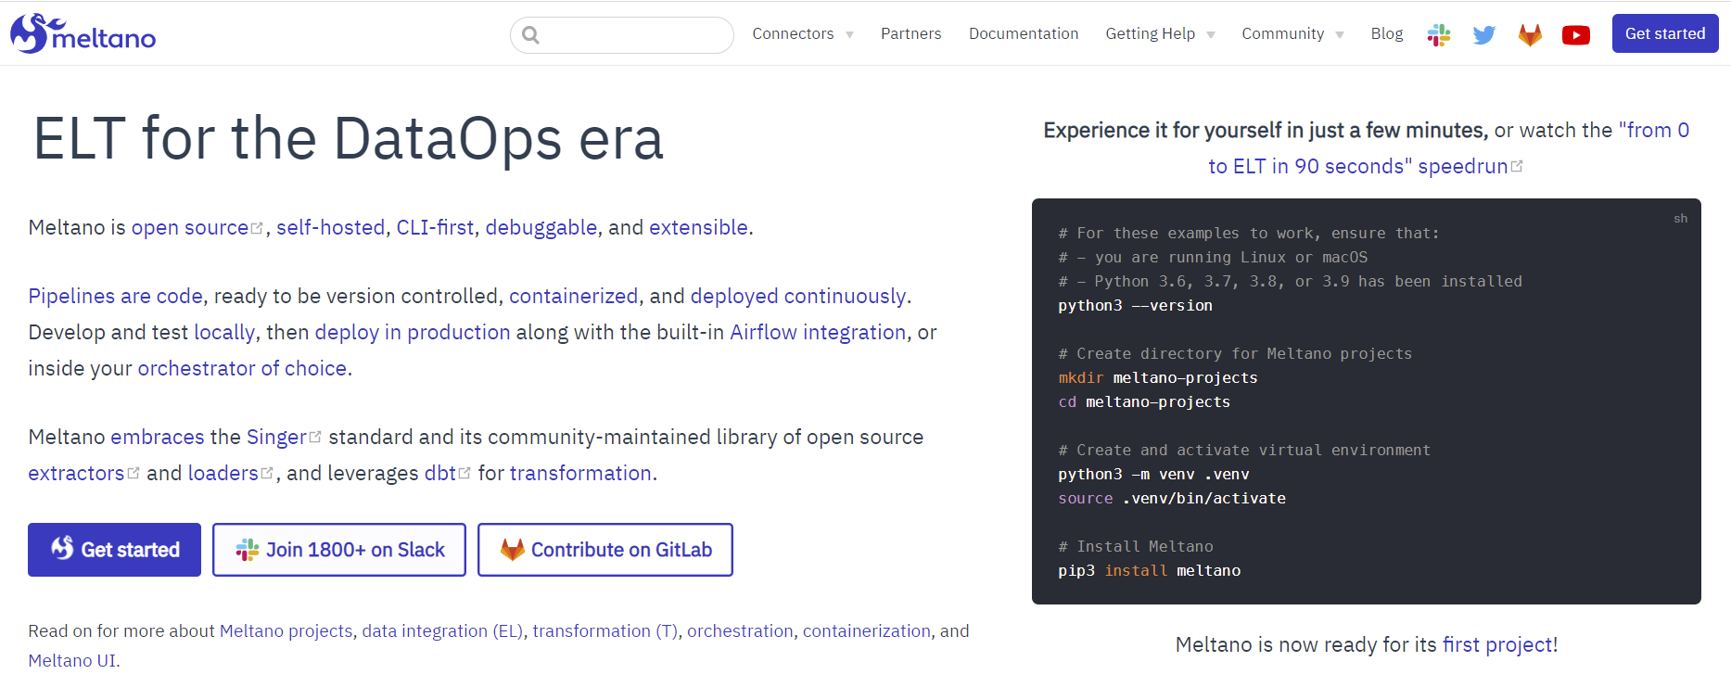This screenshot has width=1731, height=687.
Task: Open the Slack icon in the navbar
Action: coord(1439,35)
